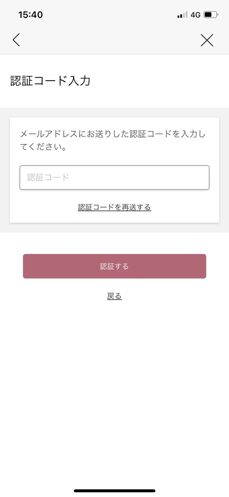This screenshot has width=229, height=497.
Task: Submit the code with the pink button
Action: (114, 266)
